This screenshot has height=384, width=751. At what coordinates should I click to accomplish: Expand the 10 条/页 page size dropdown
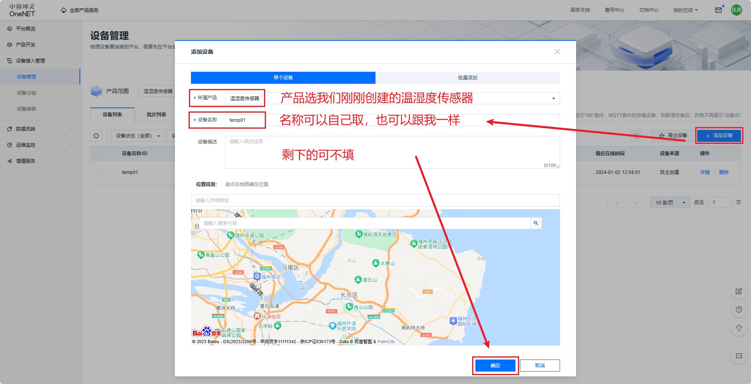(x=670, y=202)
